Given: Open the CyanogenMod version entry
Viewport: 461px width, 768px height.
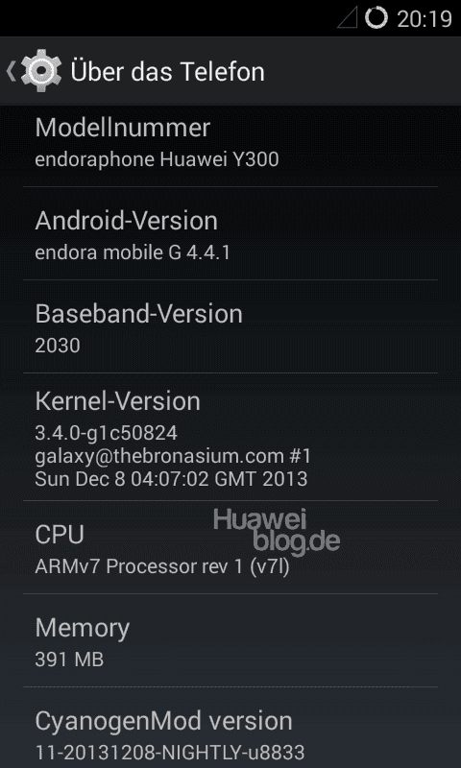Looking at the screenshot, I should point(230,728).
